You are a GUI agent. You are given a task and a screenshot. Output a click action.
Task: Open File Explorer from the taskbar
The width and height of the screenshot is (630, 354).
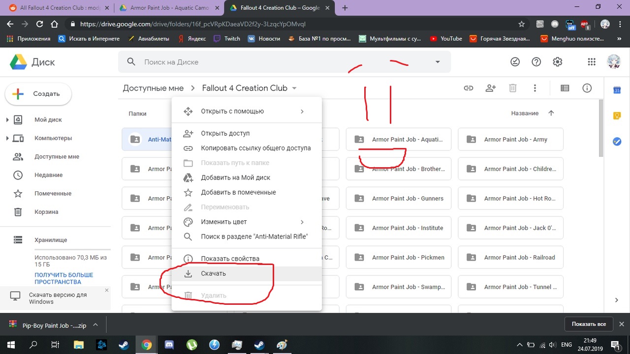[x=79, y=345]
